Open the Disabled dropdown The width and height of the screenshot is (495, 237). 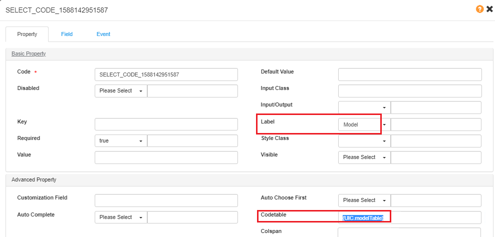(121, 91)
